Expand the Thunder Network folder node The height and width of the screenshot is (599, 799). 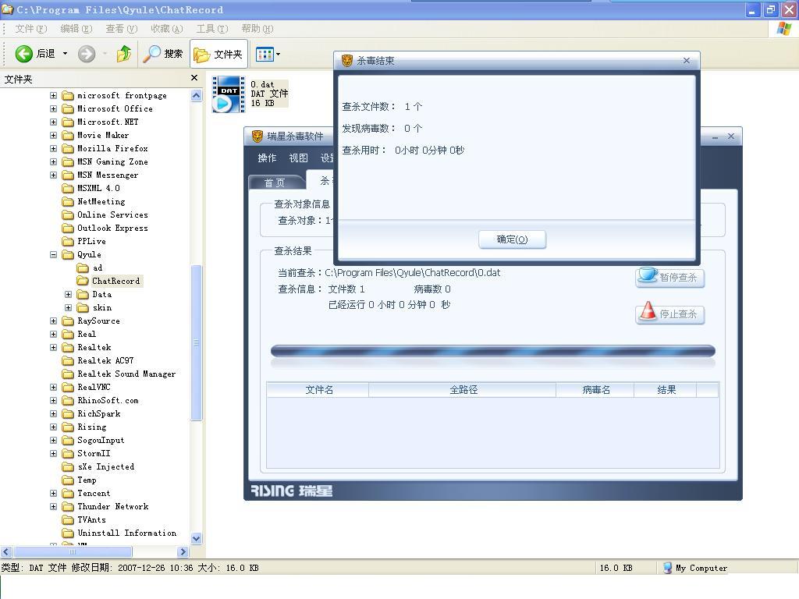(x=54, y=506)
